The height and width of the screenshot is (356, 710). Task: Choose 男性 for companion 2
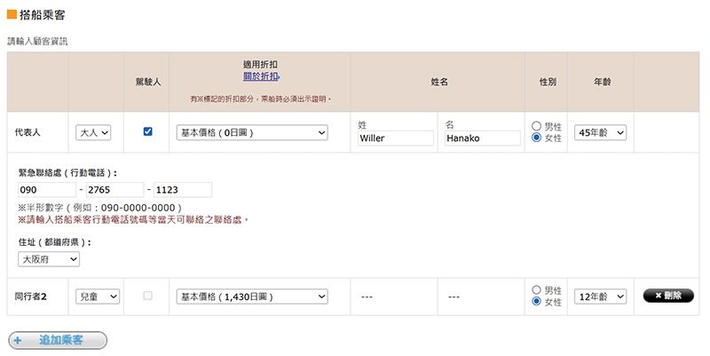point(536,289)
